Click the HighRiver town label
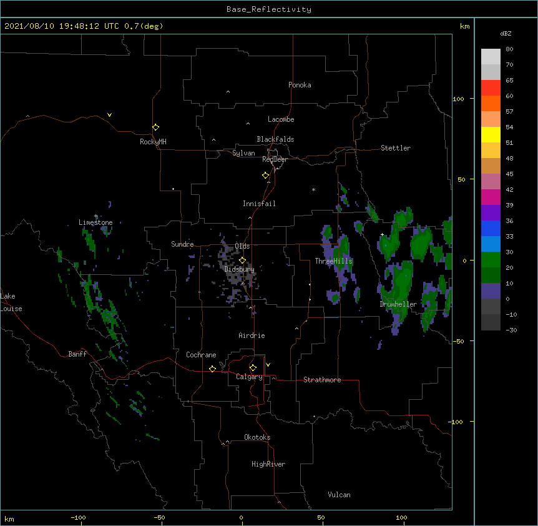538x526 pixels. [x=268, y=464]
